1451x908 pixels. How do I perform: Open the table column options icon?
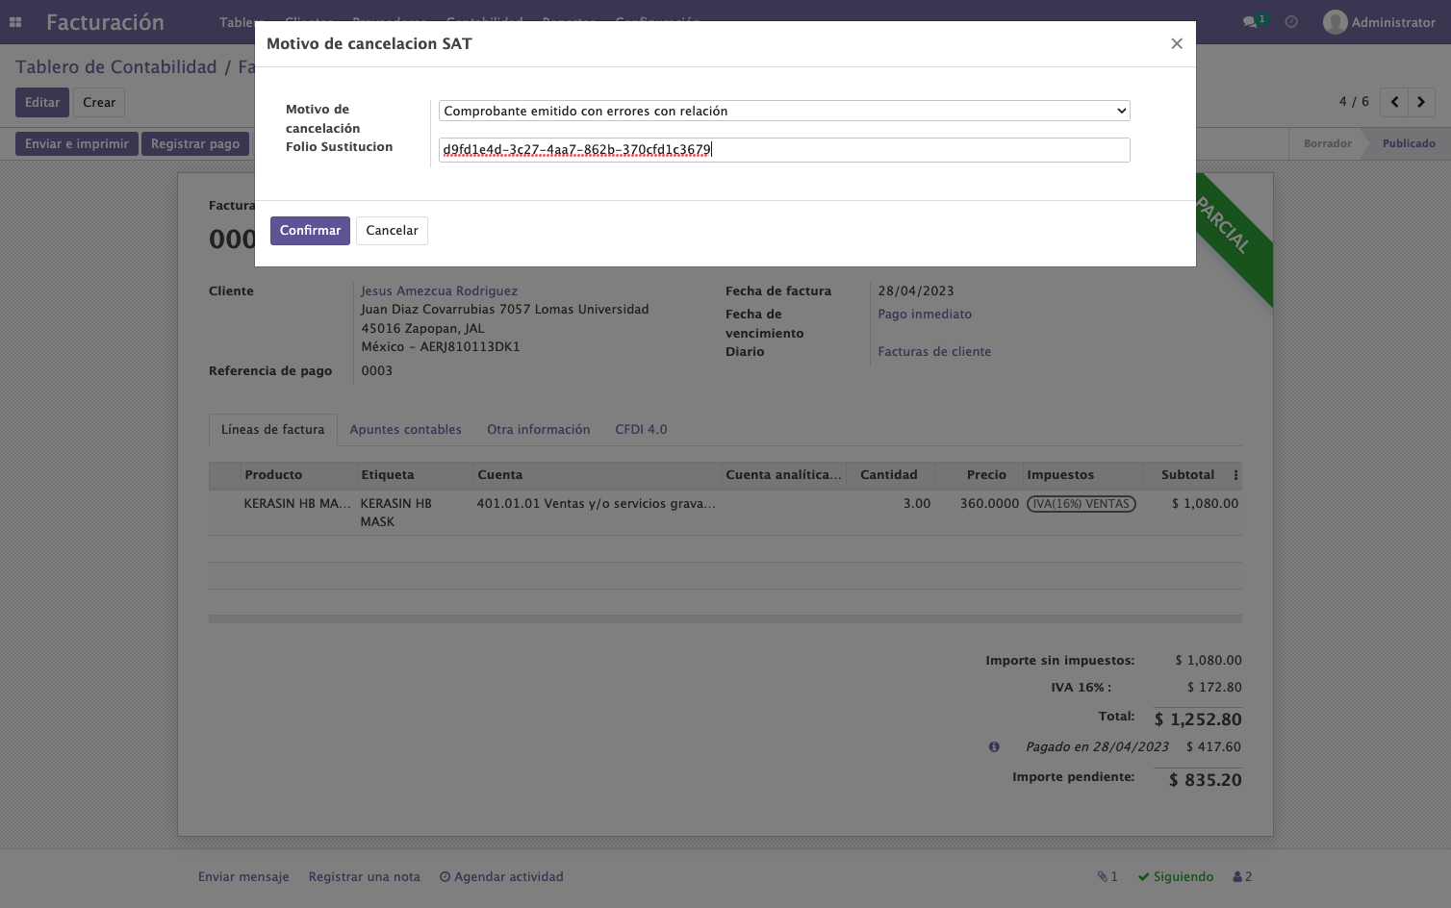coord(1235,475)
